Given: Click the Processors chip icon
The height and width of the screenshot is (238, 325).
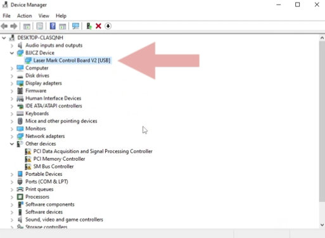Looking at the screenshot, I should [x=20, y=197].
